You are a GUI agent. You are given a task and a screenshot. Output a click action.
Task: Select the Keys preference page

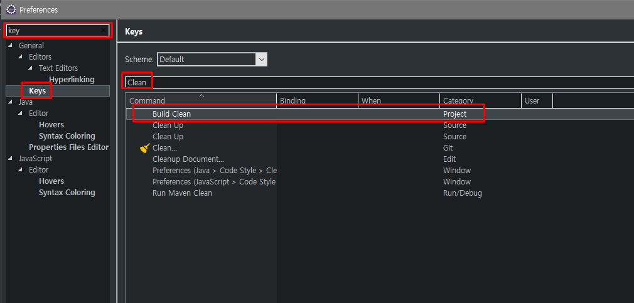click(x=37, y=91)
